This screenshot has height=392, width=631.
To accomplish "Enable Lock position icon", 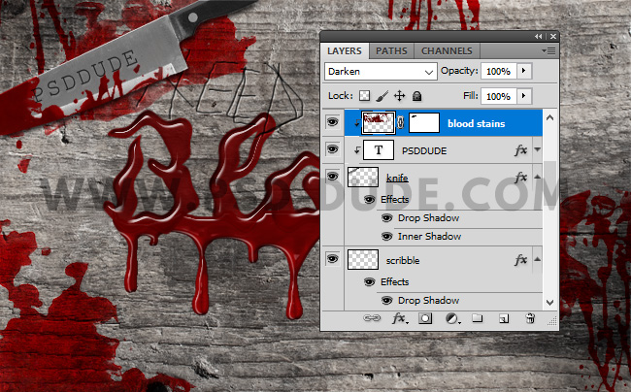I will point(399,96).
